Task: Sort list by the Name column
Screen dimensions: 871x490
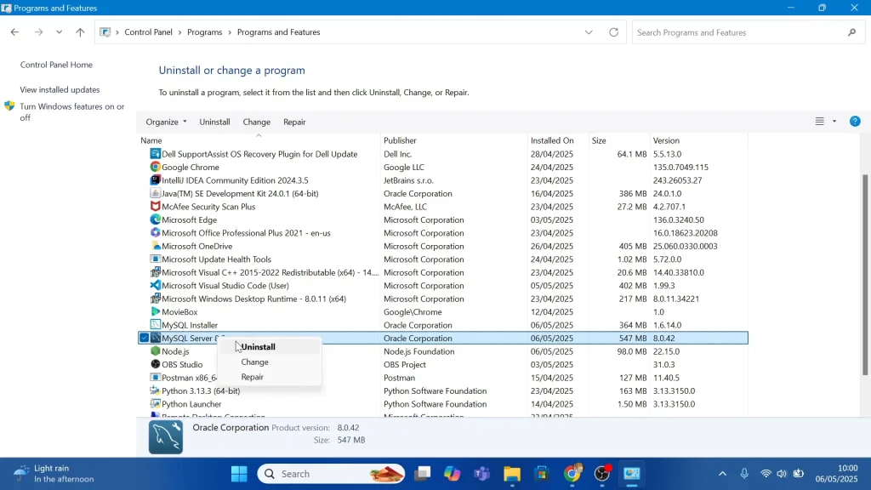Action: coord(259,140)
